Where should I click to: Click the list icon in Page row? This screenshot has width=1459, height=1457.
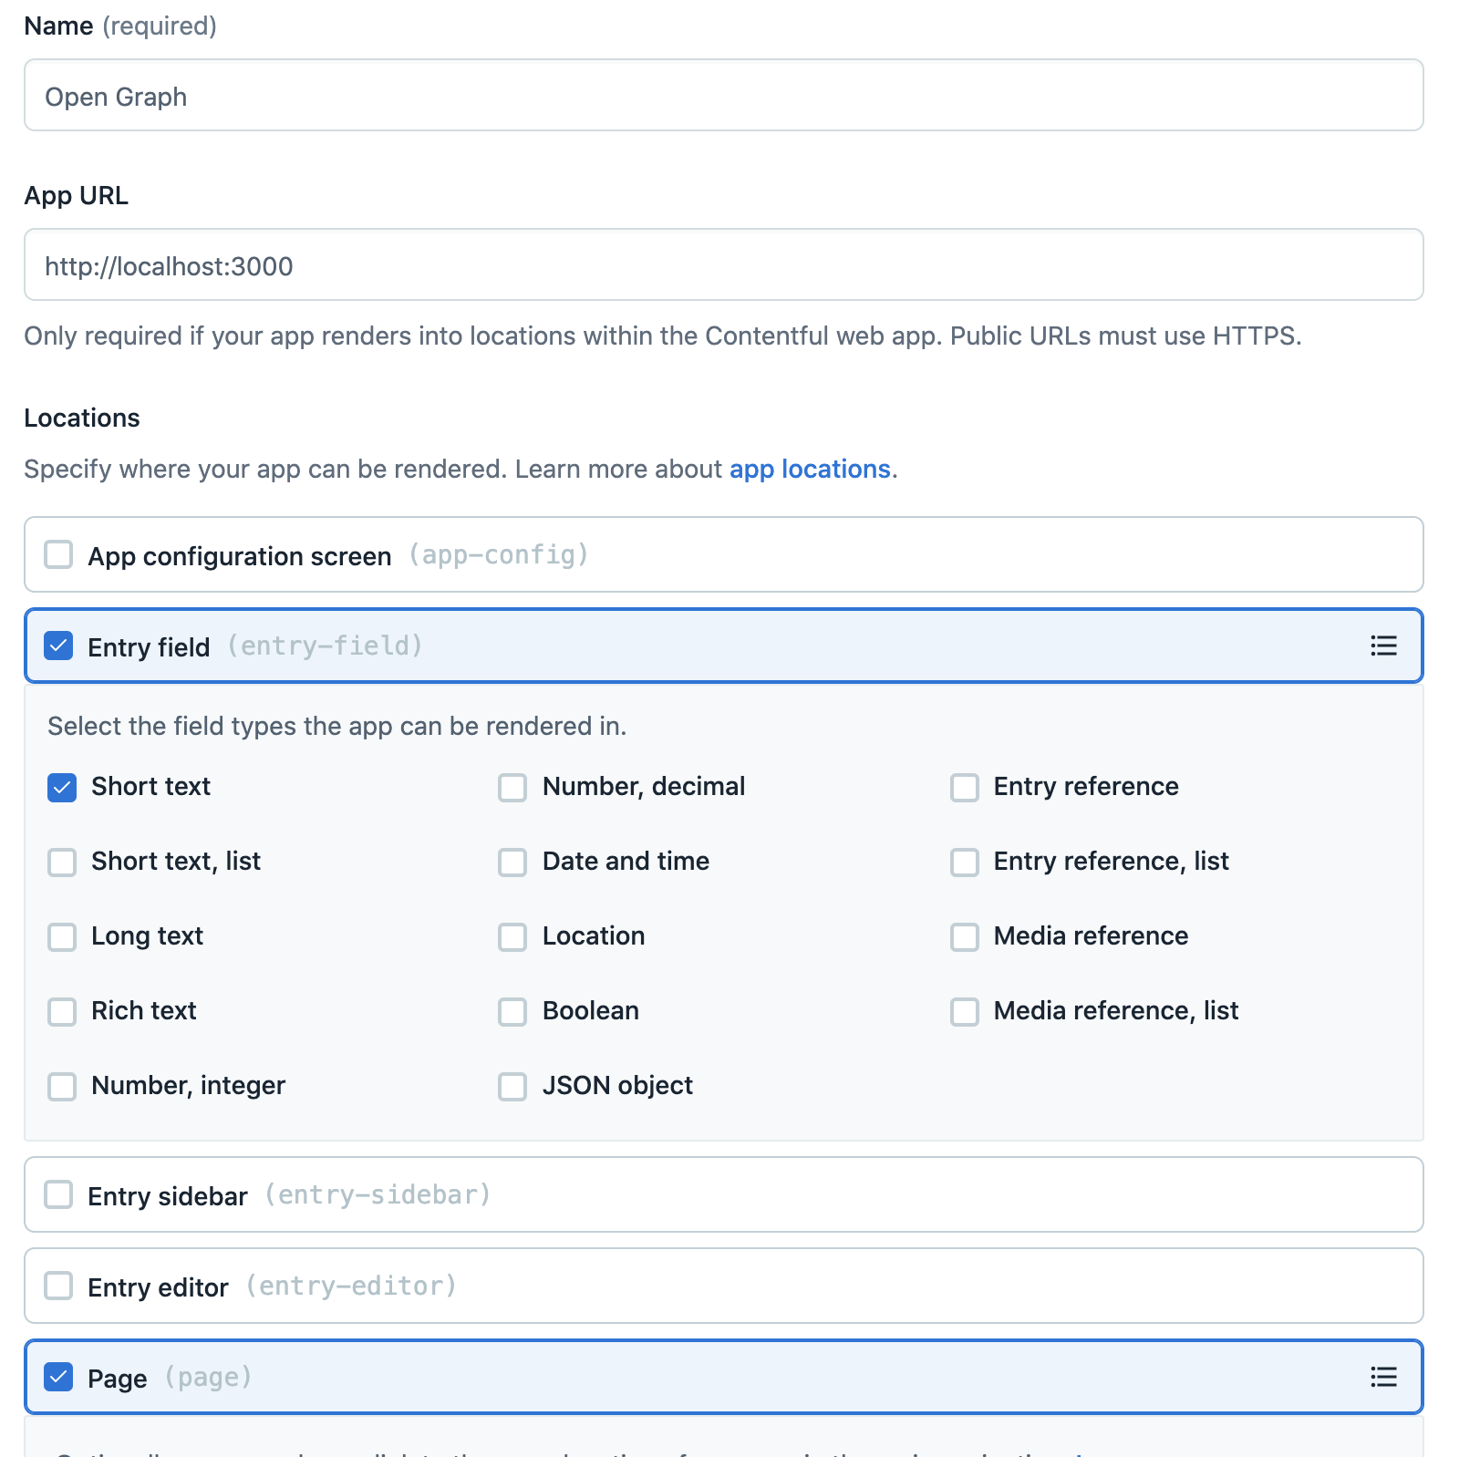click(1382, 1377)
